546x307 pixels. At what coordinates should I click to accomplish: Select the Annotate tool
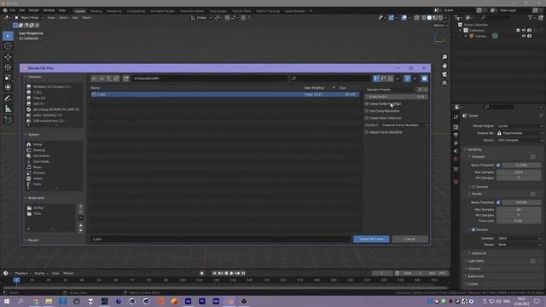8,99
